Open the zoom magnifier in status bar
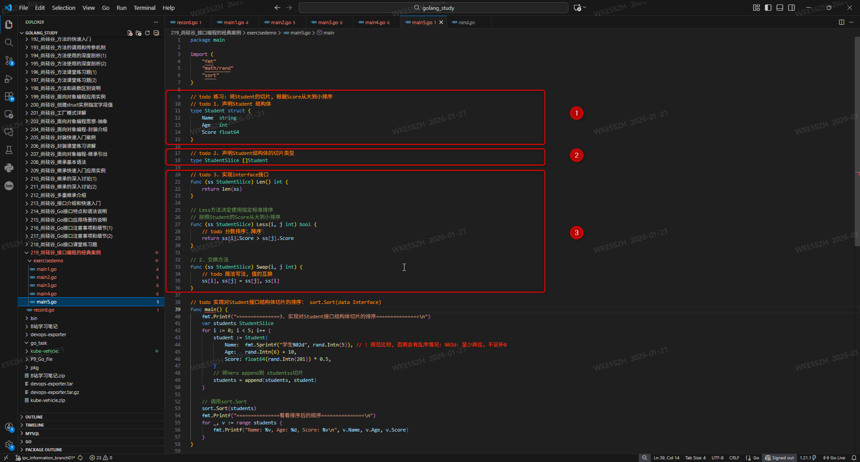The image size is (860, 462). tap(645, 458)
